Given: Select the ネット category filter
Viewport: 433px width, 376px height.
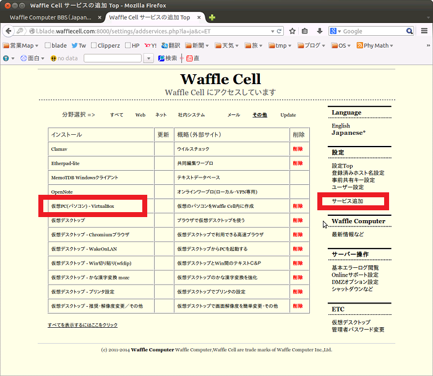Looking at the screenshot, I should 161,115.
